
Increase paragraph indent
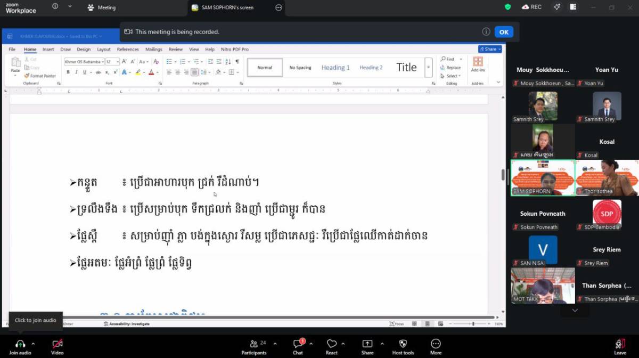(219, 62)
